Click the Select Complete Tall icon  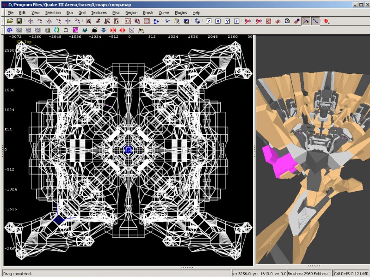(x=88, y=21)
